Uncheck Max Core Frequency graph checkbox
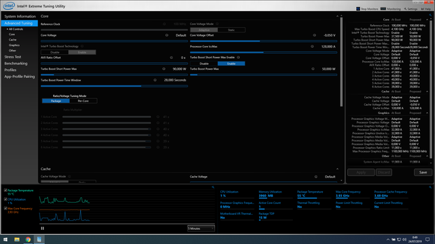Image resolution: width=435 pixels, height=244 pixels. [x=5, y=208]
